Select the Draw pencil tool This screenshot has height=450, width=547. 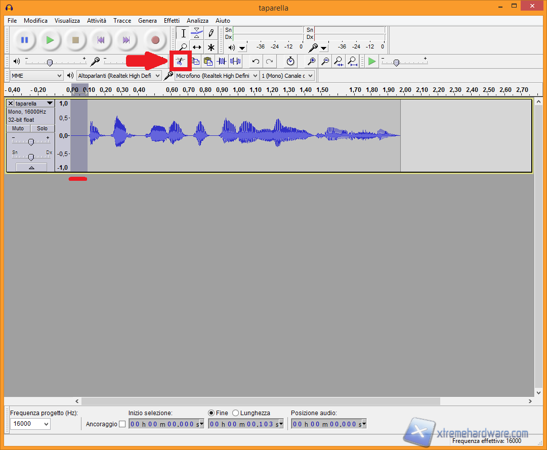tap(211, 33)
